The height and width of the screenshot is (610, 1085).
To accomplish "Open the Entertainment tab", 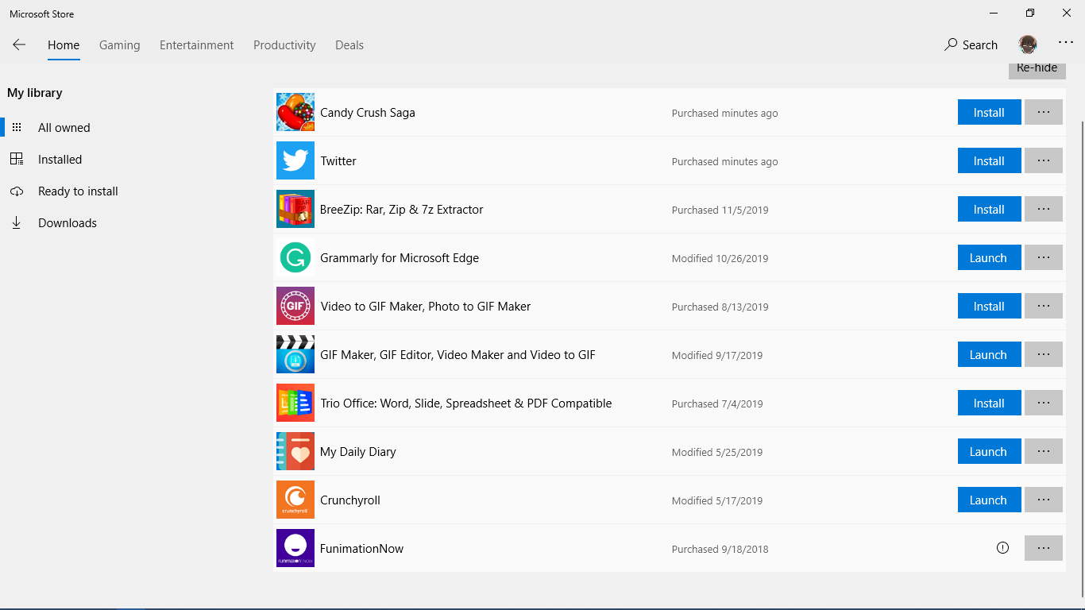I will click(x=197, y=45).
